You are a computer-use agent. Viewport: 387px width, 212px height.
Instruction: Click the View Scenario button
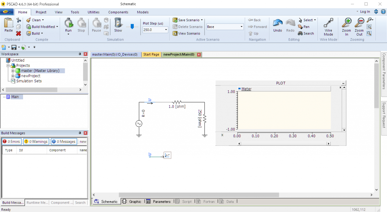tap(186, 33)
